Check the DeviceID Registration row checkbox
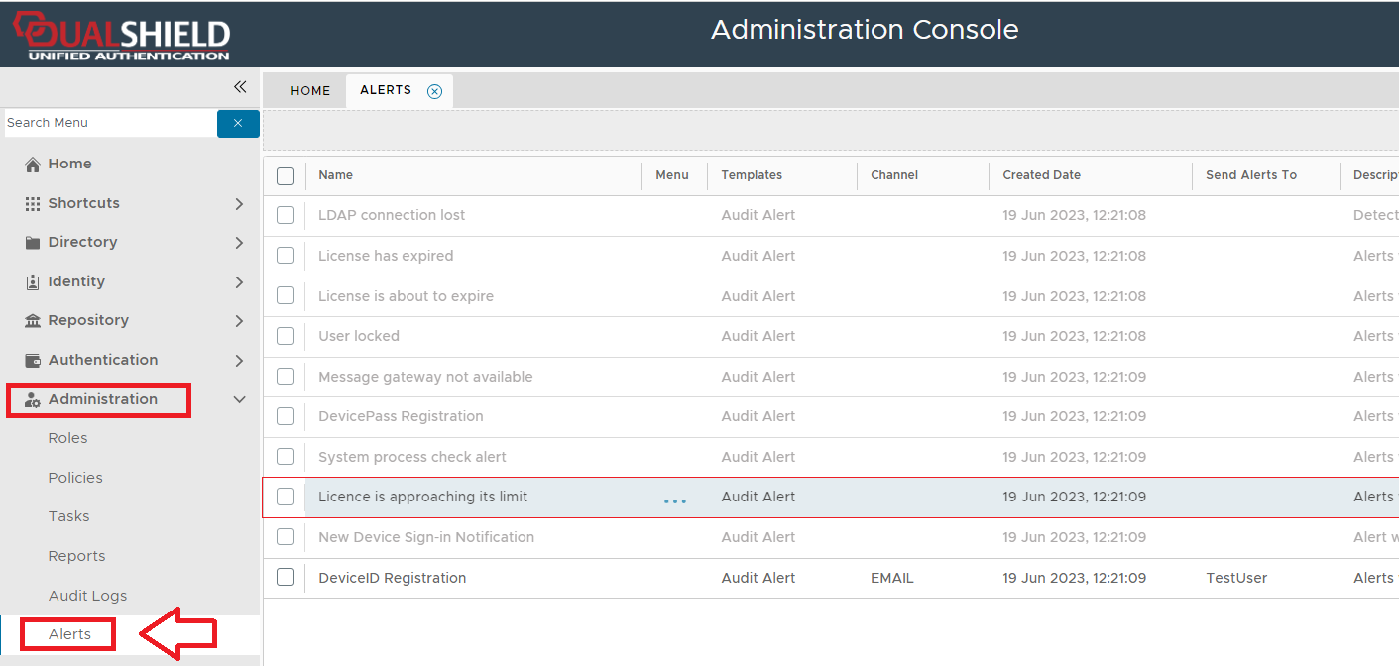 coord(286,578)
